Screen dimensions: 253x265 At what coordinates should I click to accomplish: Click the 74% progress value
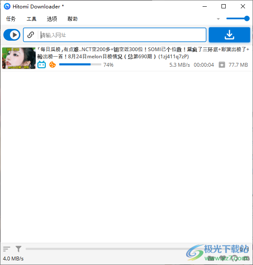(108, 65)
